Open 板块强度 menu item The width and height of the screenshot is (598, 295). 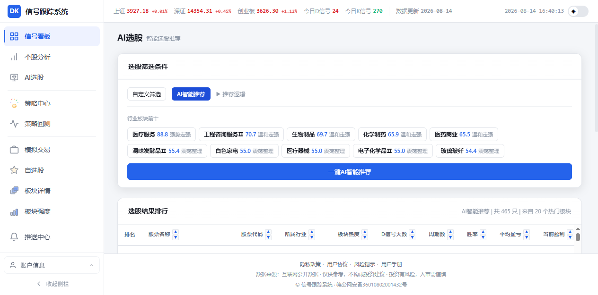click(52, 211)
